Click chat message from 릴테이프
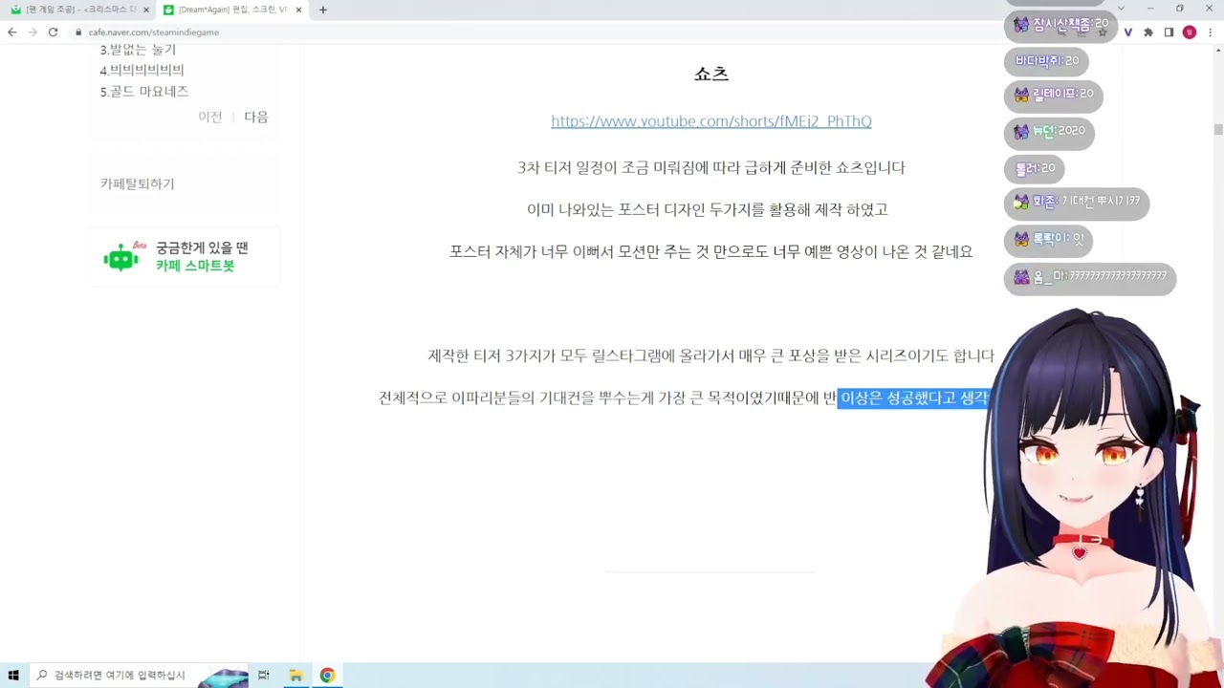 pos(1054,94)
